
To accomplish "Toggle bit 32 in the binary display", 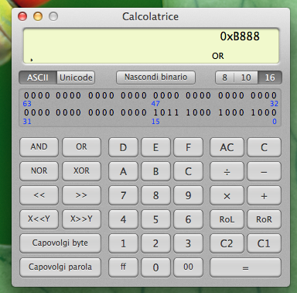I will tap(274, 95).
